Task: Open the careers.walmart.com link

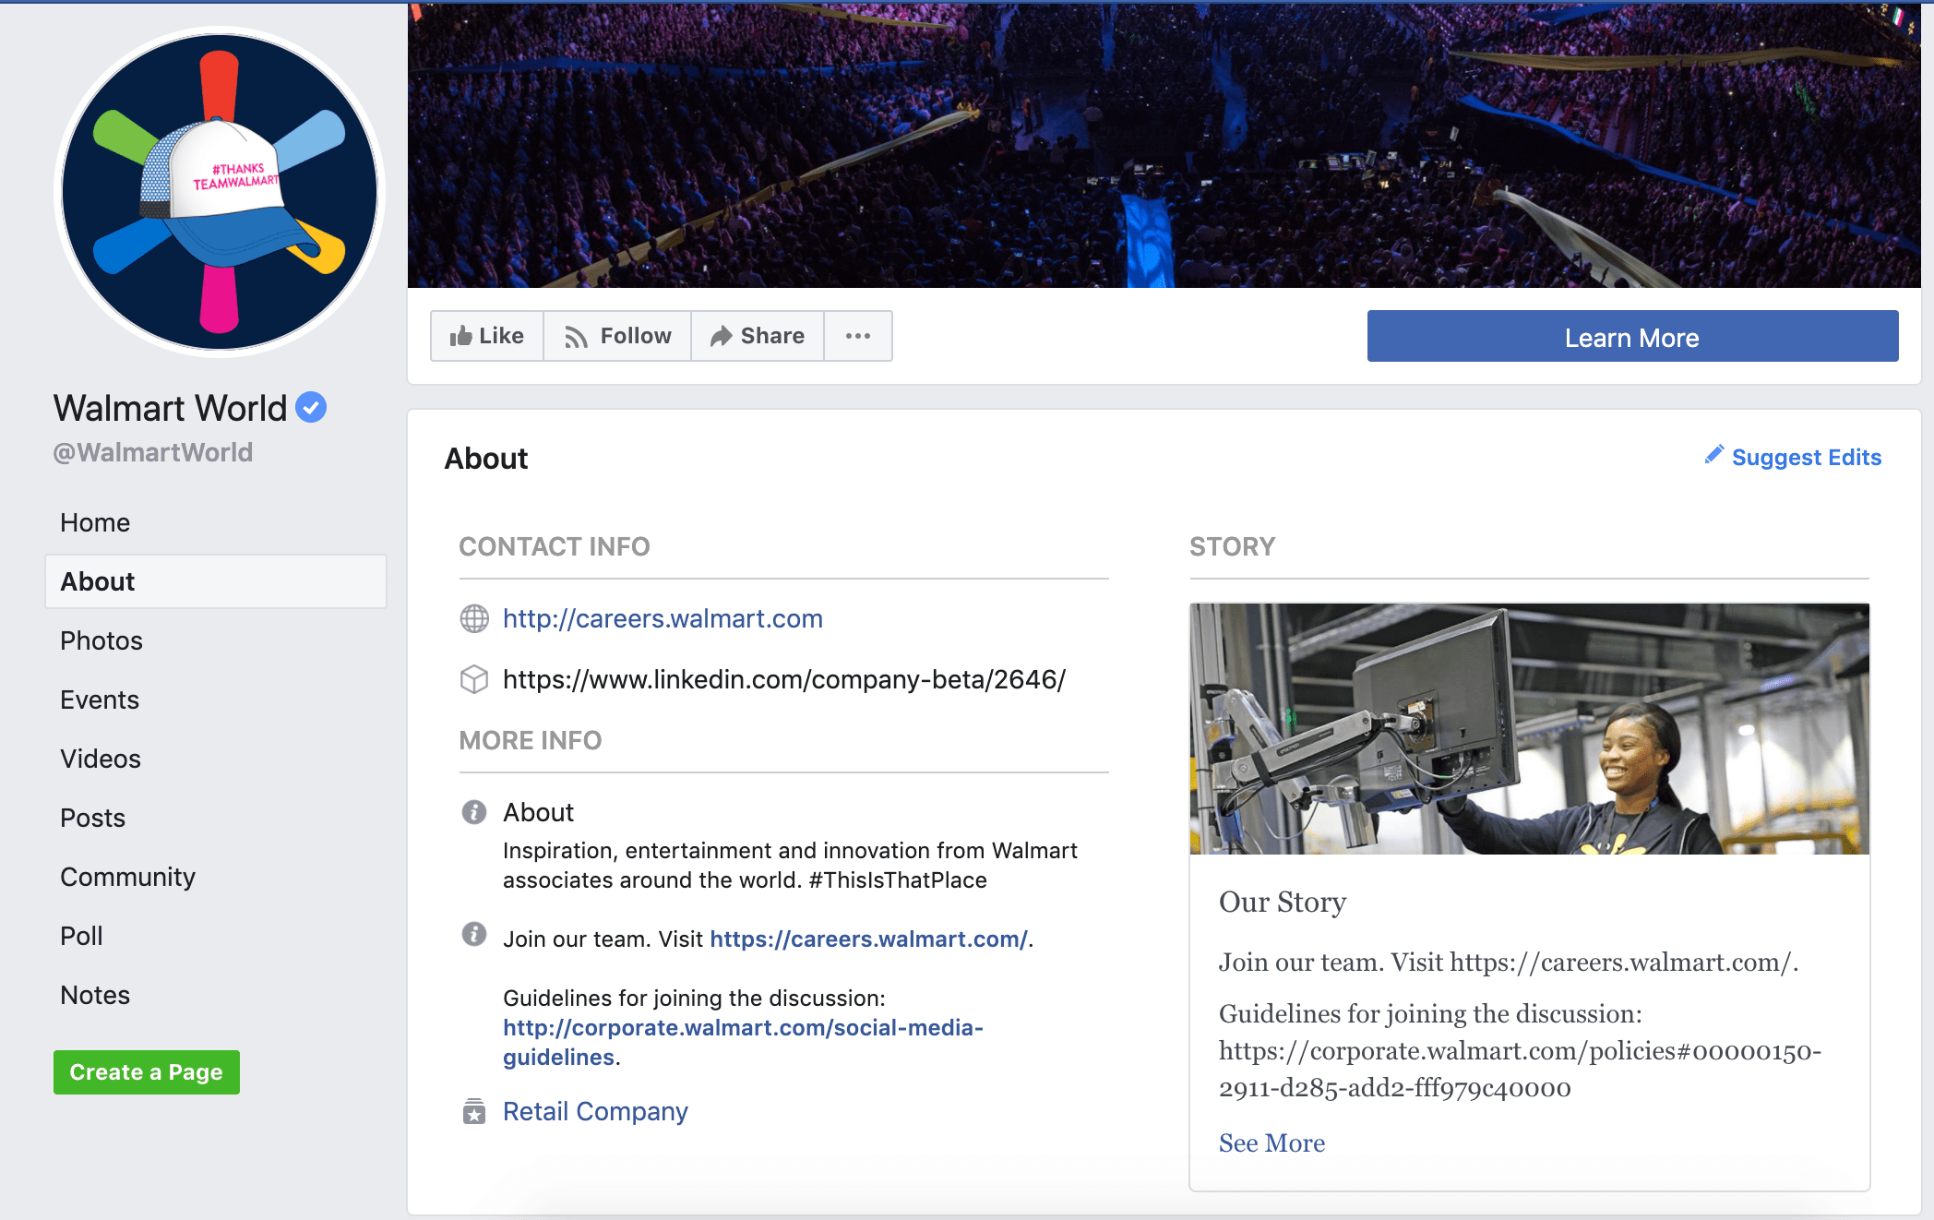Action: pyautogui.click(x=662, y=619)
